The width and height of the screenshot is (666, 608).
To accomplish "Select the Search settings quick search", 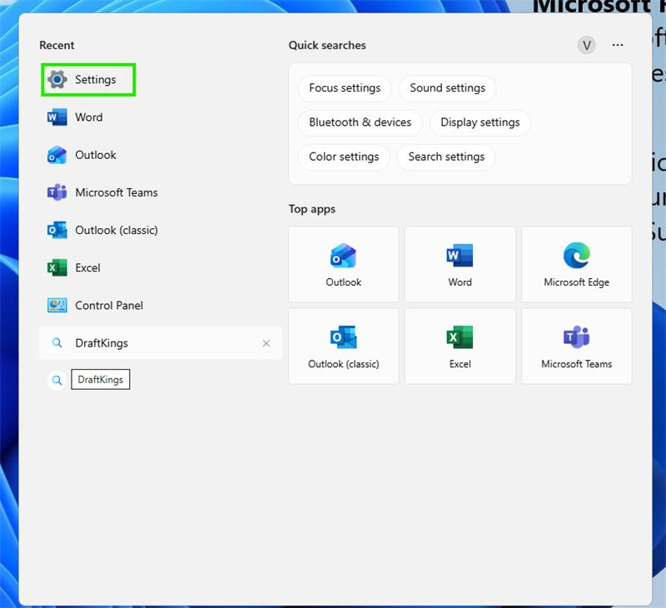I will 446,157.
